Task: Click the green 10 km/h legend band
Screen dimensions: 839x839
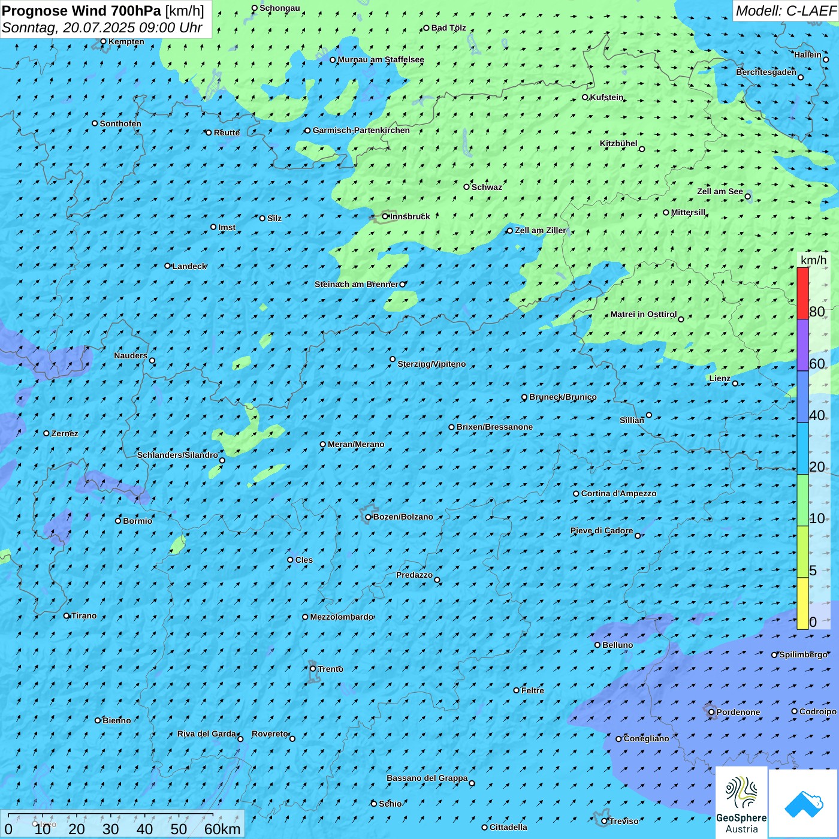Action: 802,500
